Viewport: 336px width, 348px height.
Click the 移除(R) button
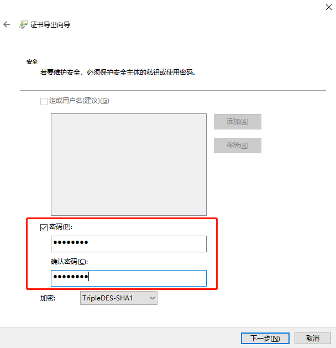[x=238, y=146]
